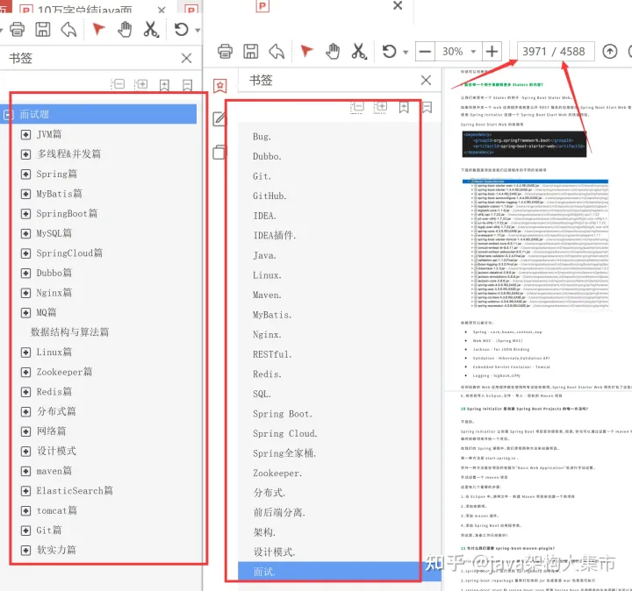Select the hand pan tool in the left window
The width and height of the screenshot is (632, 591).
pyautogui.click(x=125, y=30)
